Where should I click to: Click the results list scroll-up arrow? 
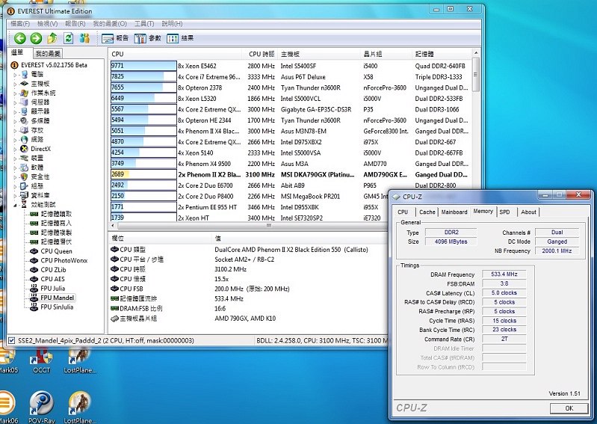click(x=475, y=52)
